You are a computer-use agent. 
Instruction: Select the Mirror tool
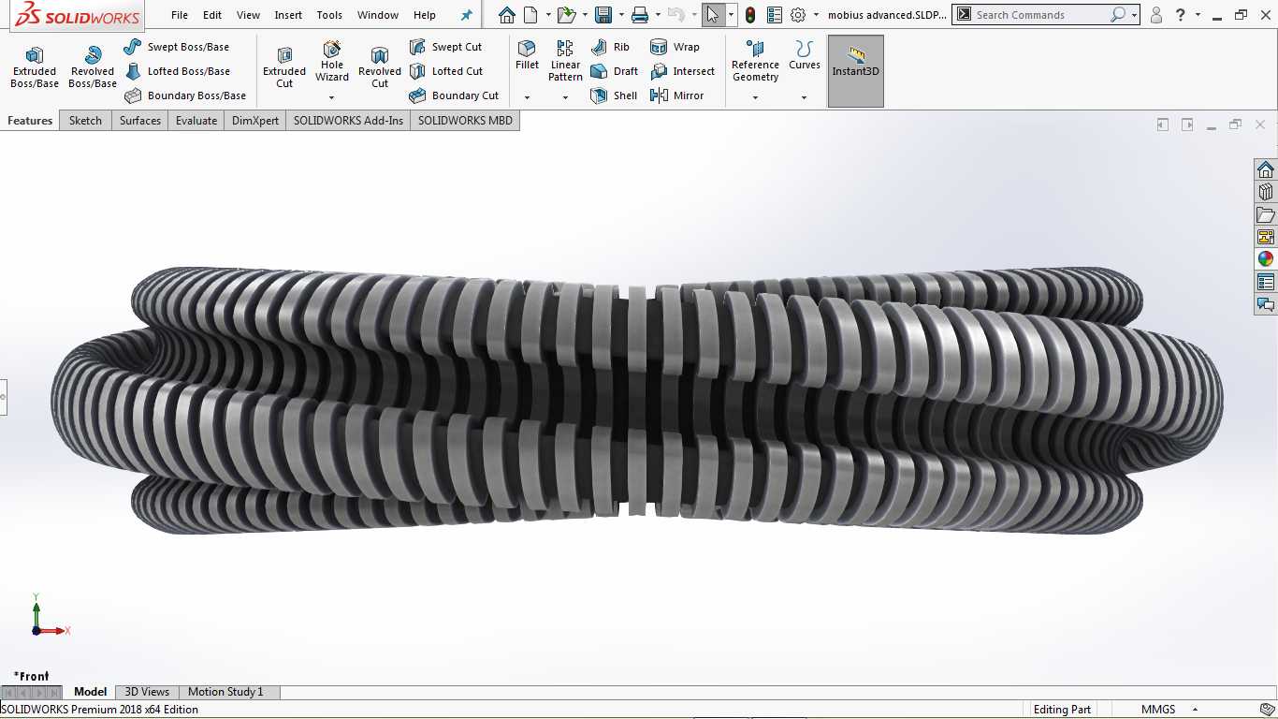(x=676, y=95)
